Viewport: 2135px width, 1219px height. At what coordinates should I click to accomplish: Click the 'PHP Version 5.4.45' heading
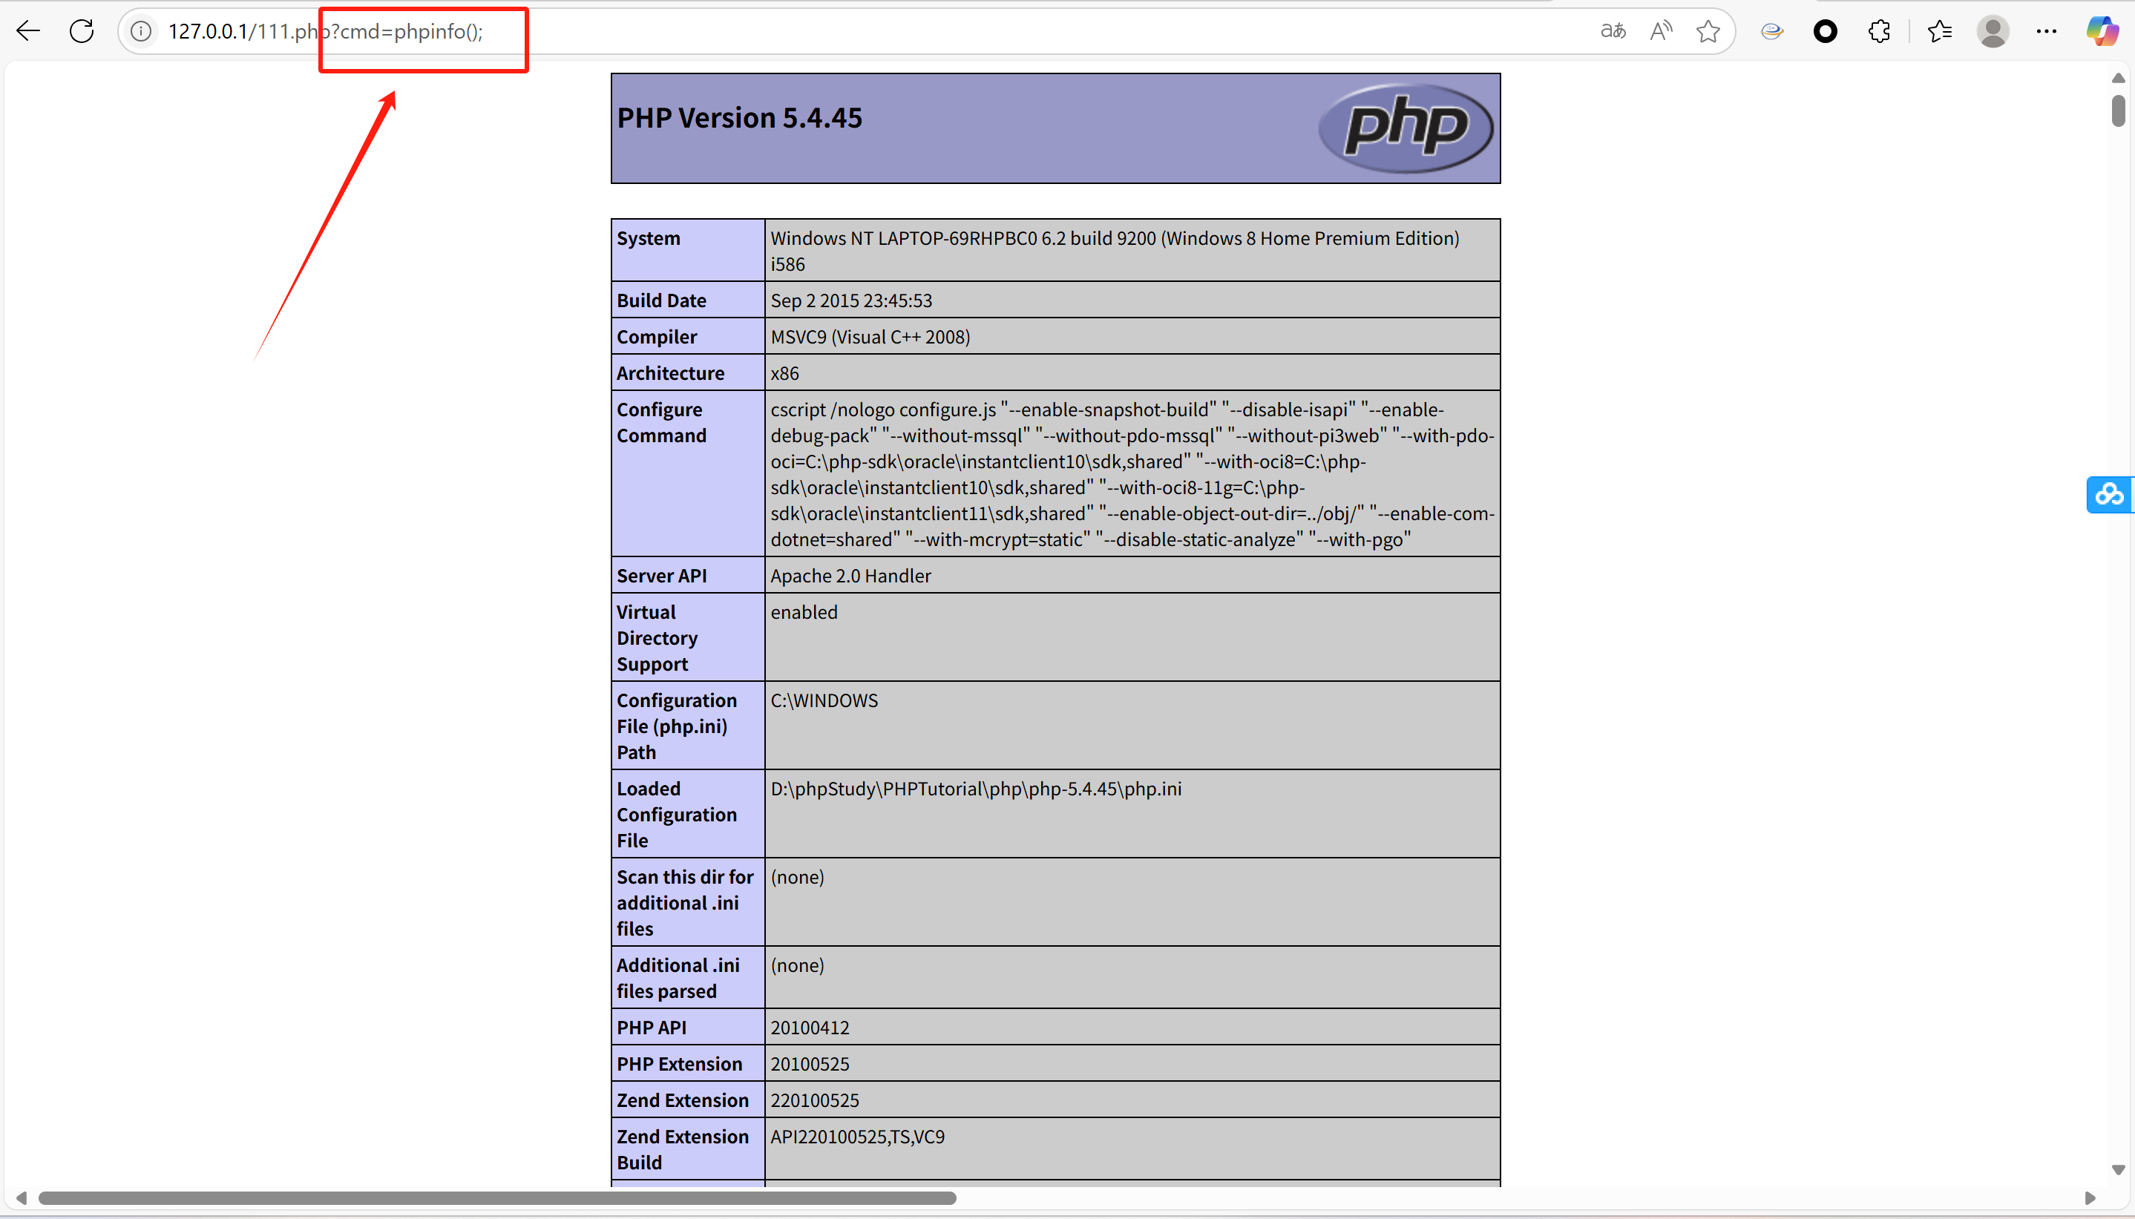[x=739, y=118]
